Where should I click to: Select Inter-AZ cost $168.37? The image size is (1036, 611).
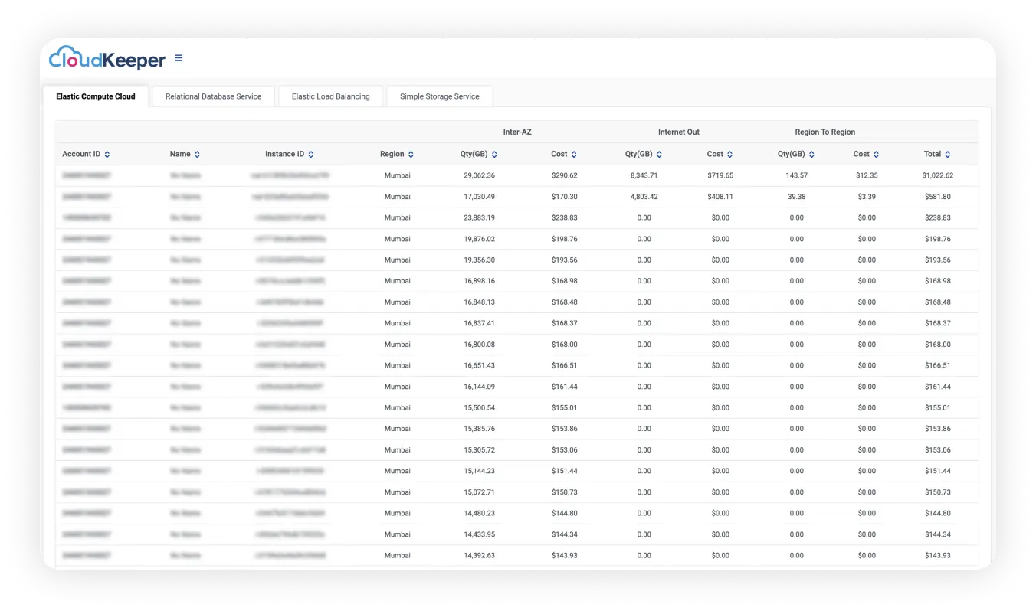pyautogui.click(x=565, y=323)
